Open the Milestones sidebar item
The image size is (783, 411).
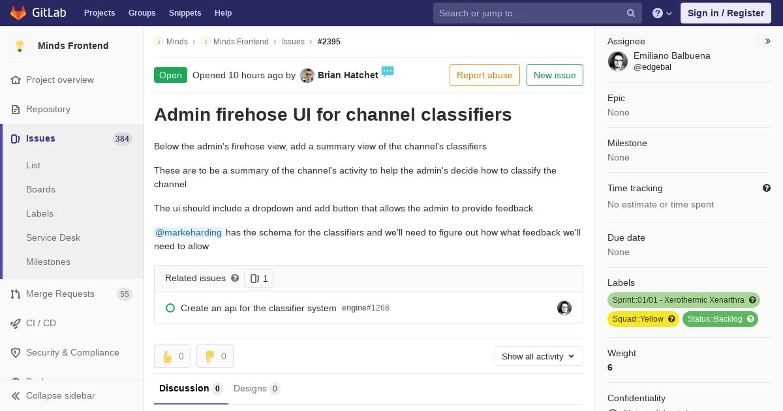point(48,262)
